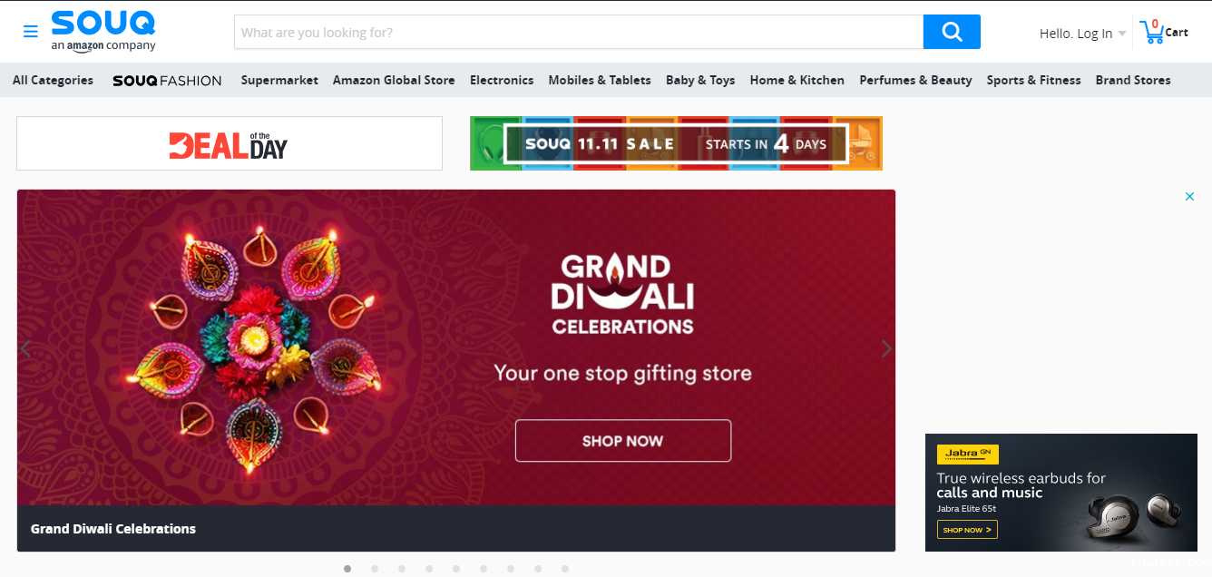Viewport: 1212px width, 577px height.
Task: Click the blue search magnifier button
Action: pos(952,32)
